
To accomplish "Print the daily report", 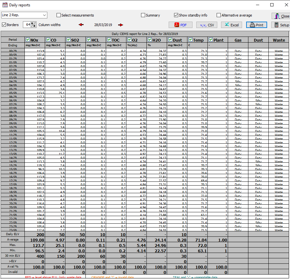I will pos(257,25).
